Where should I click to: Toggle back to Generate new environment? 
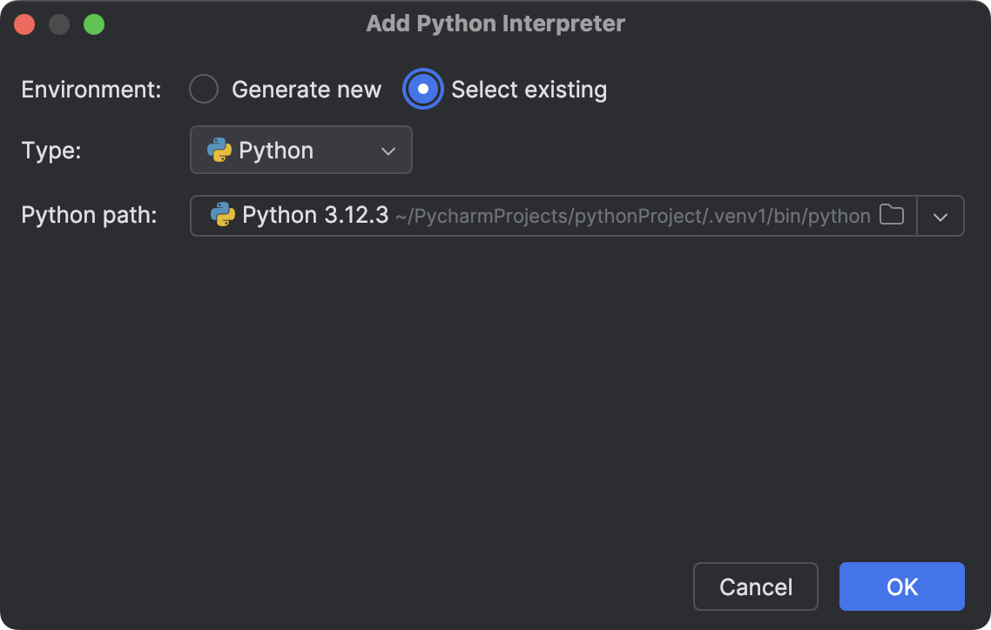pyautogui.click(x=203, y=89)
